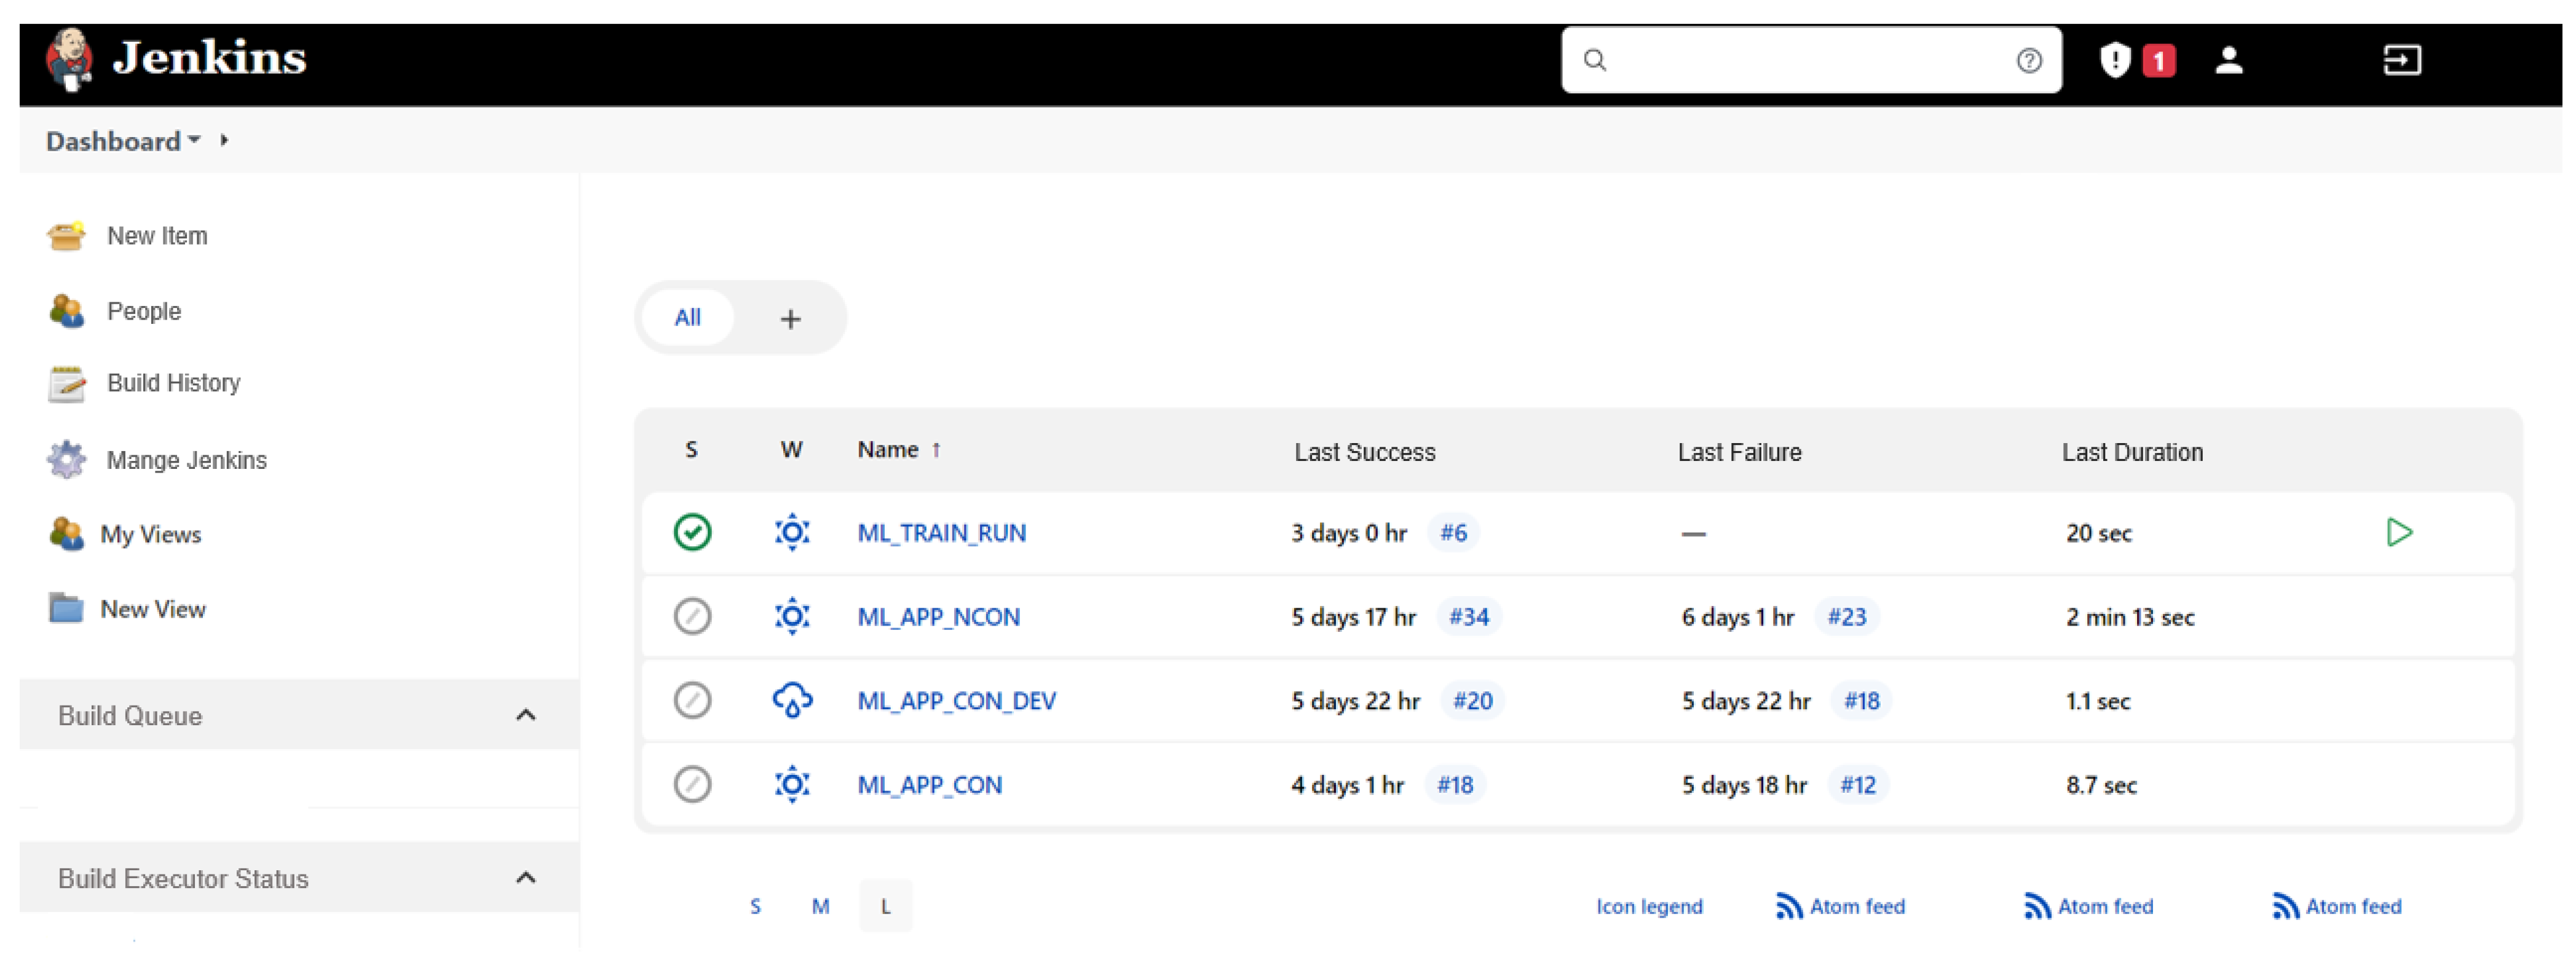
Task: Click the Manage Jenkins gear icon
Action: click(66, 460)
